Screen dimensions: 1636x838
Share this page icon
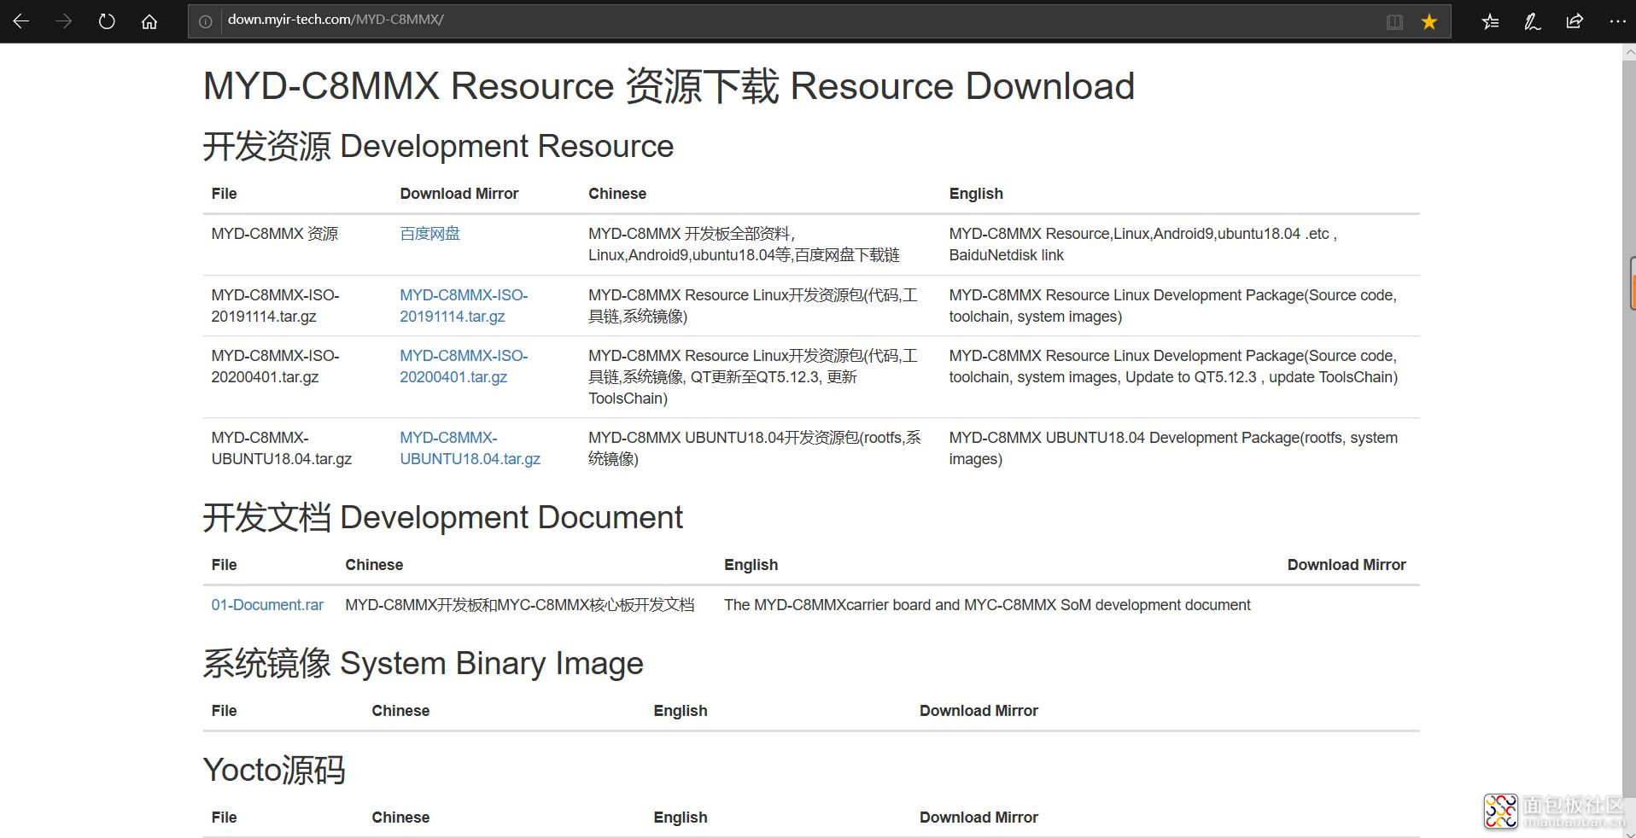(x=1575, y=21)
